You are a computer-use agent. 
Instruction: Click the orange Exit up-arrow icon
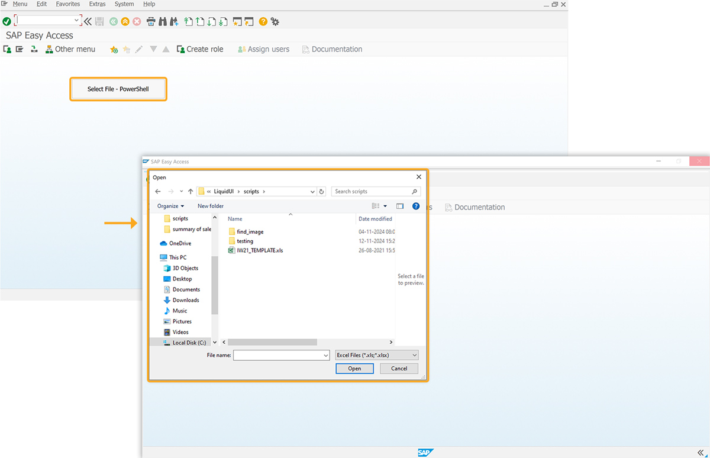click(x=125, y=21)
